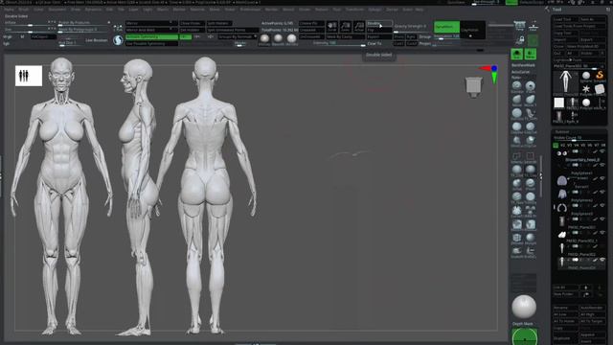Click the Del Hidden button
Screen dimensions: 613x345
192,30
